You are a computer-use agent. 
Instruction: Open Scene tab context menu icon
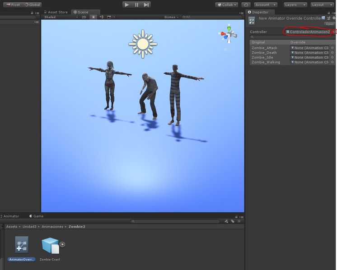[241, 13]
